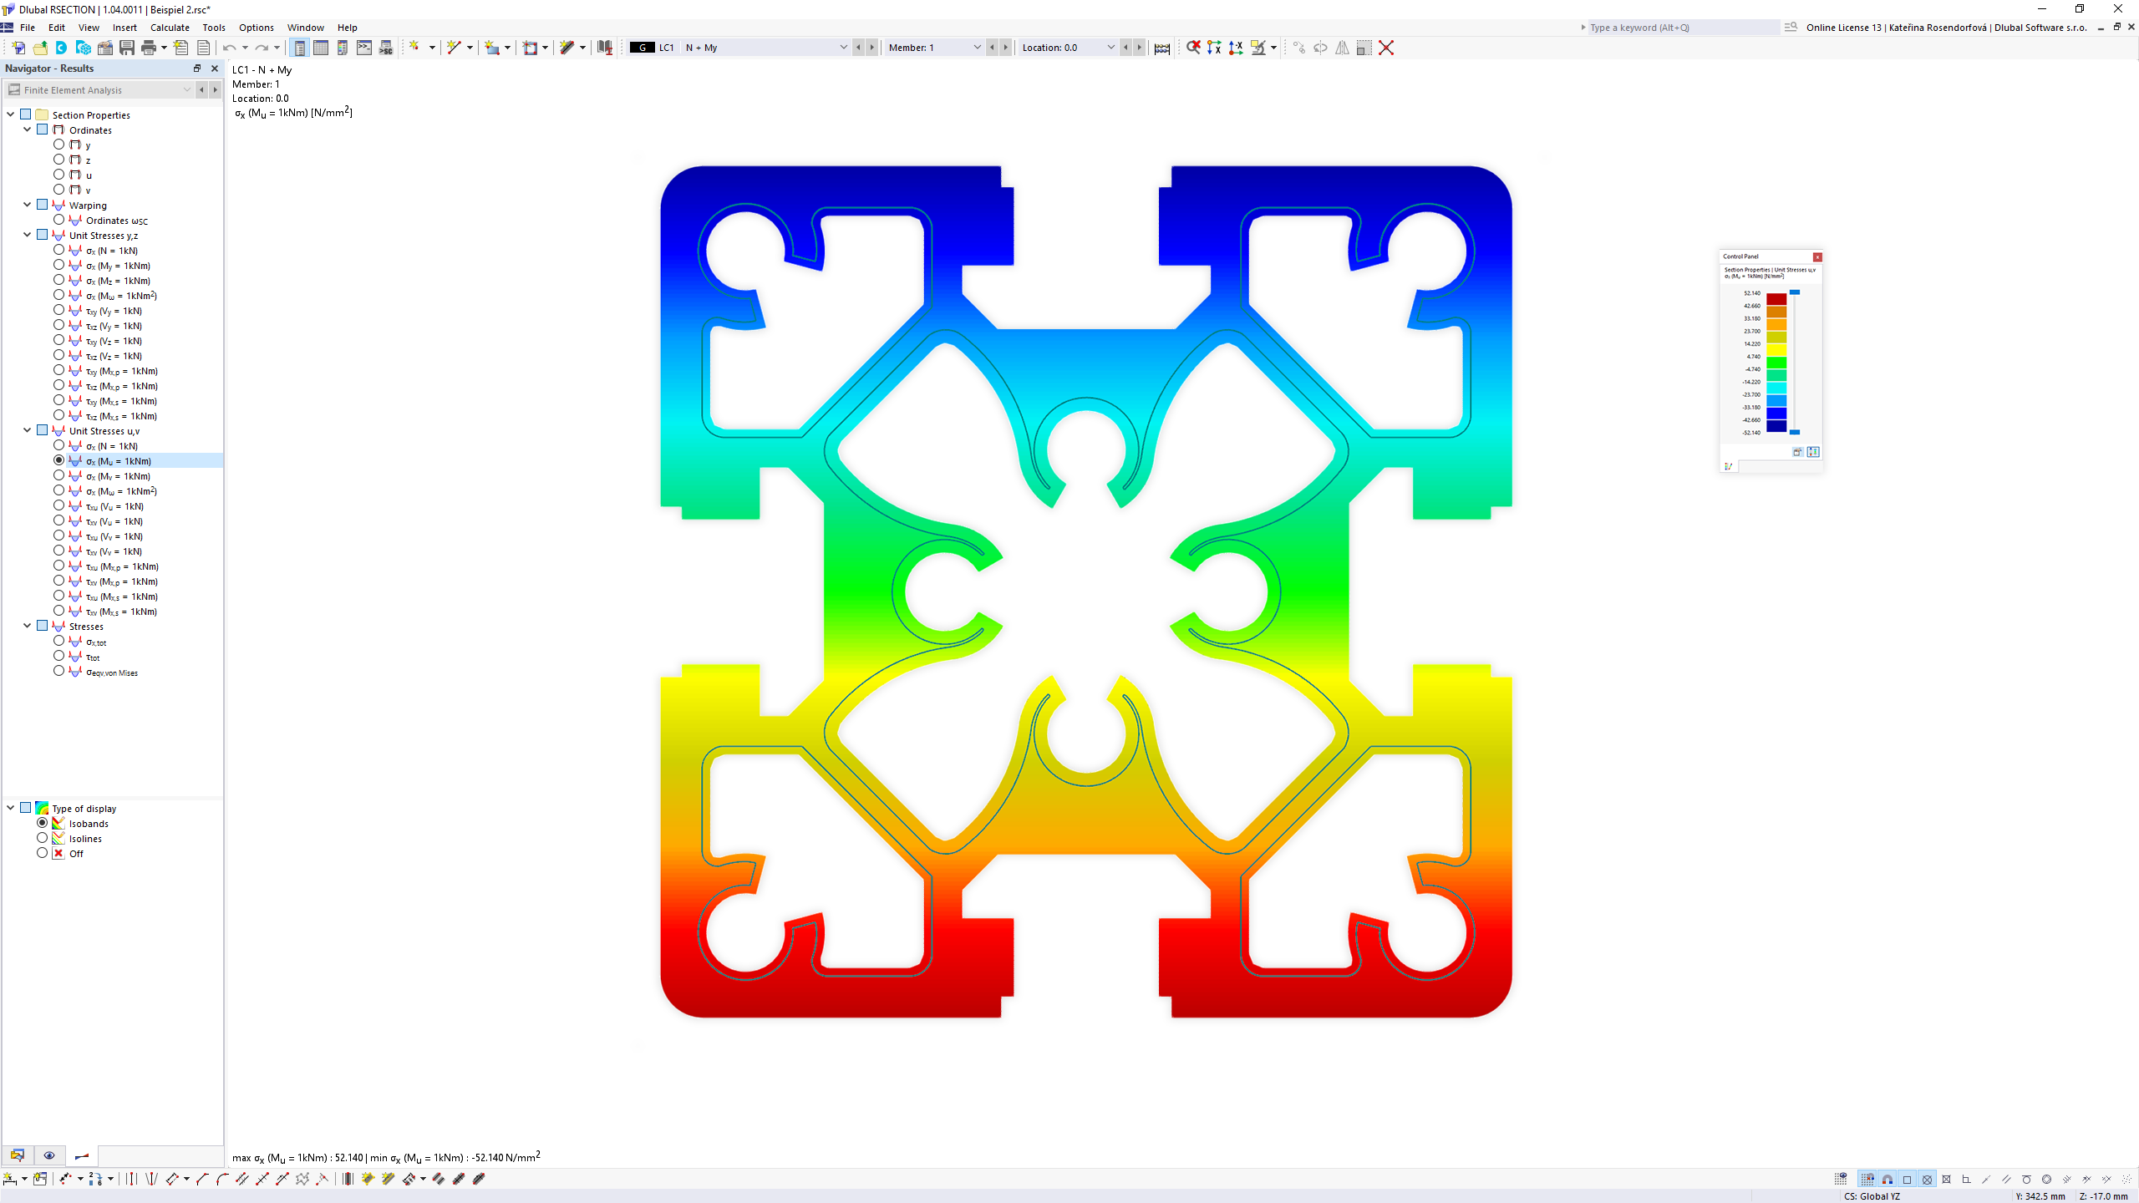This screenshot has width=2139, height=1203.
Task: Click the Redo icon in toolbar
Action: click(x=262, y=47)
